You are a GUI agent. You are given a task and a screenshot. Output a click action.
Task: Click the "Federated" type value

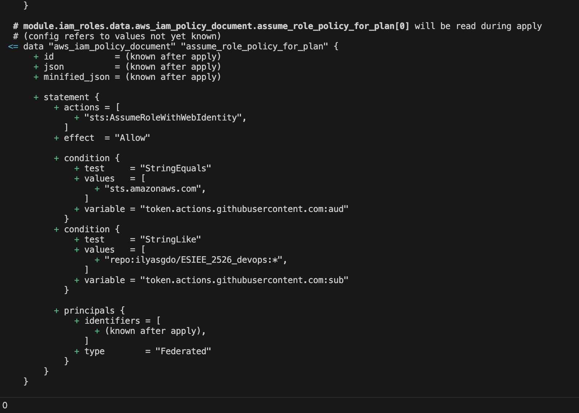(183, 351)
